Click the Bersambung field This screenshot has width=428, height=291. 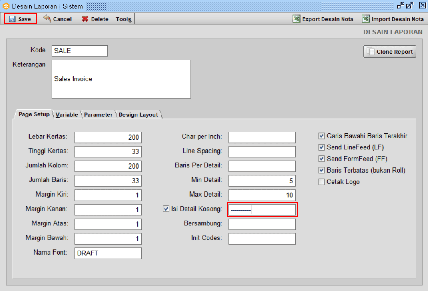(x=262, y=224)
